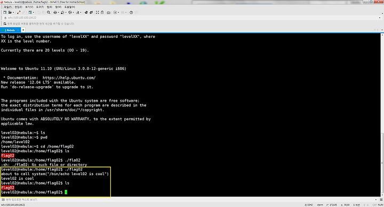The height and width of the screenshot is (207, 384).
Task: Click the compose bar icon
Action: pyautogui.click(x=3, y=200)
